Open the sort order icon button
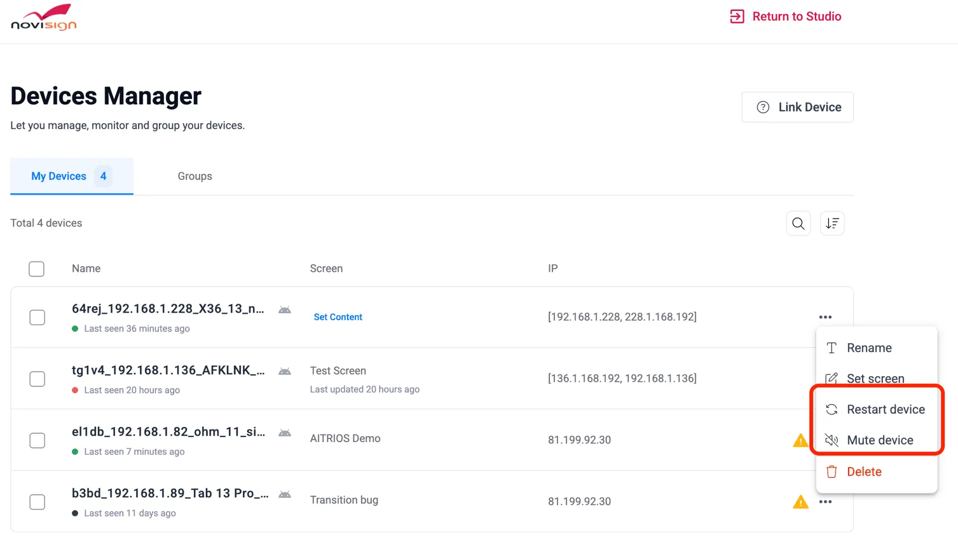This screenshot has height=538, width=958. point(832,224)
